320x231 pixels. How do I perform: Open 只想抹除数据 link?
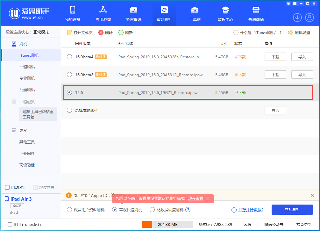[x=251, y=210]
